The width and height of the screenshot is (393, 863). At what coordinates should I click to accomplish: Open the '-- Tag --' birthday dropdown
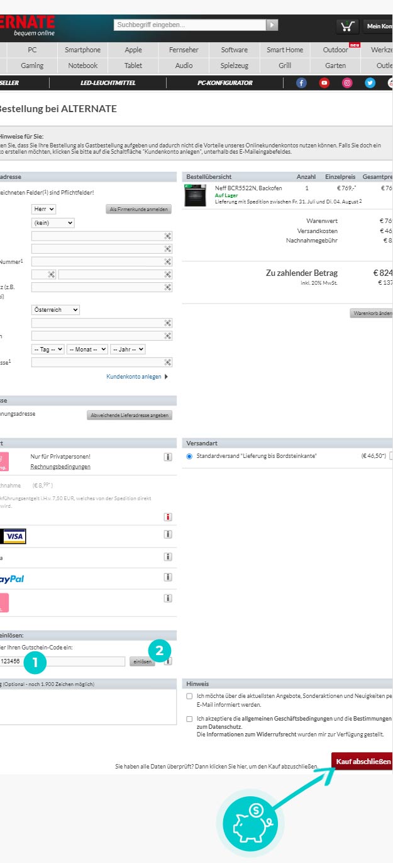pyautogui.click(x=48, y=349)
